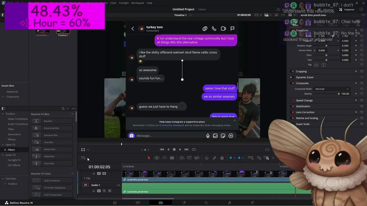The image size is (367, 206).
Task: Activate Trim Edit Mode tool
Action: click(x=157, y=158)
